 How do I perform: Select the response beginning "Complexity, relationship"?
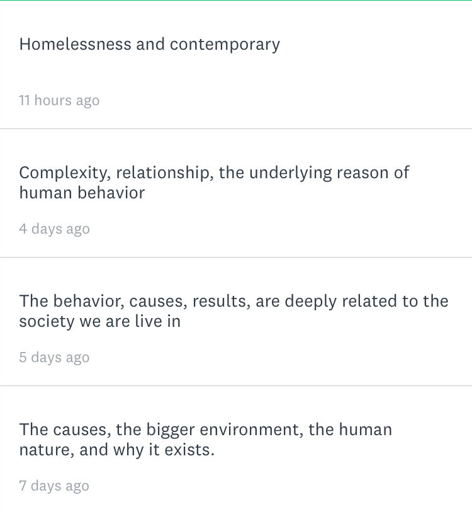tap(214, 182)
